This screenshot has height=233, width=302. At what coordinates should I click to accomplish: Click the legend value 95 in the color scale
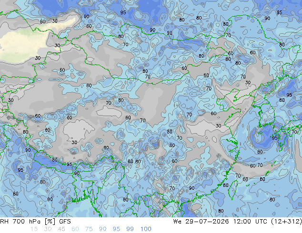tap(116, 229)
